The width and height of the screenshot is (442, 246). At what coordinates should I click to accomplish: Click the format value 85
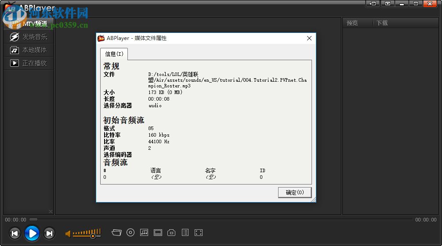pyautogui.click(x=151, y=128)
